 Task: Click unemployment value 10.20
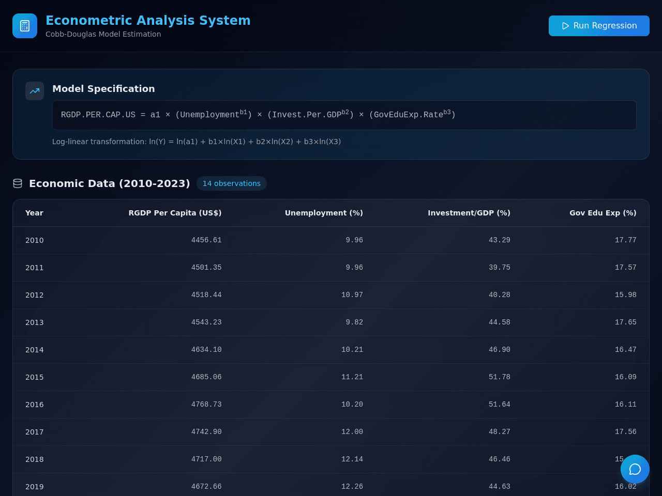(x=352, y=405)
